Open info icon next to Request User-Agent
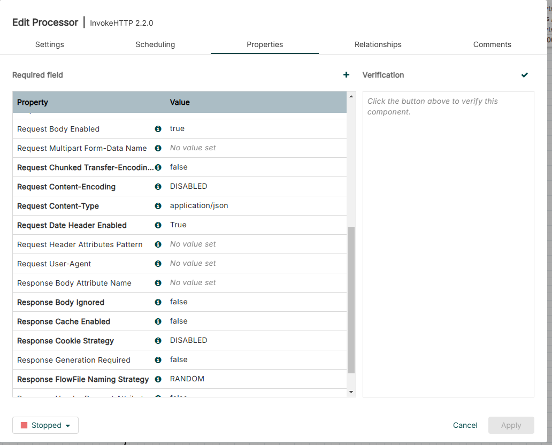552x445 pixels. pos(158,263)
